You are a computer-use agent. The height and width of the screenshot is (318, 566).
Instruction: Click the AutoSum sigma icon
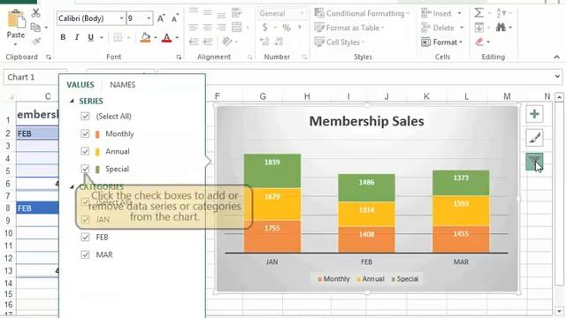click(478, 13)
